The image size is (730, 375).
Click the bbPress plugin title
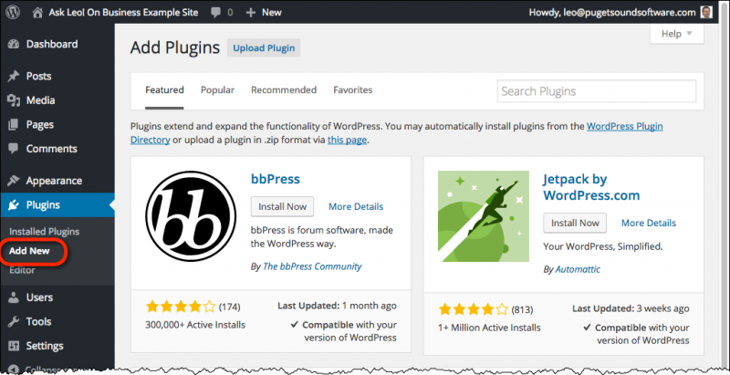coord(276,179)
